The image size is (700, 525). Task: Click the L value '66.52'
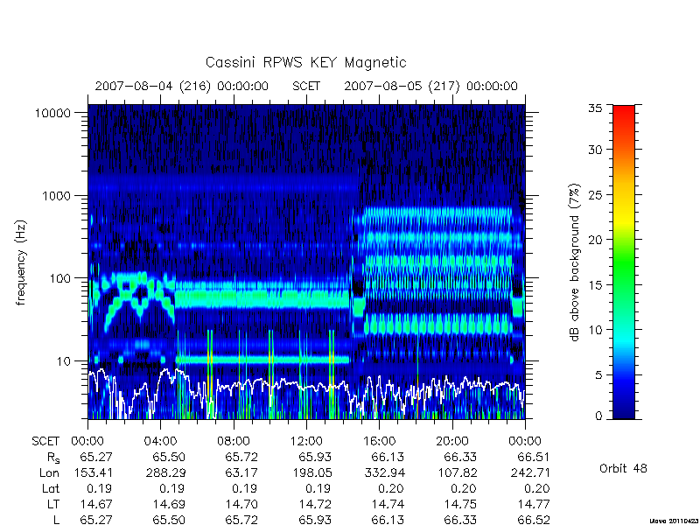click(x=534, y=520)
